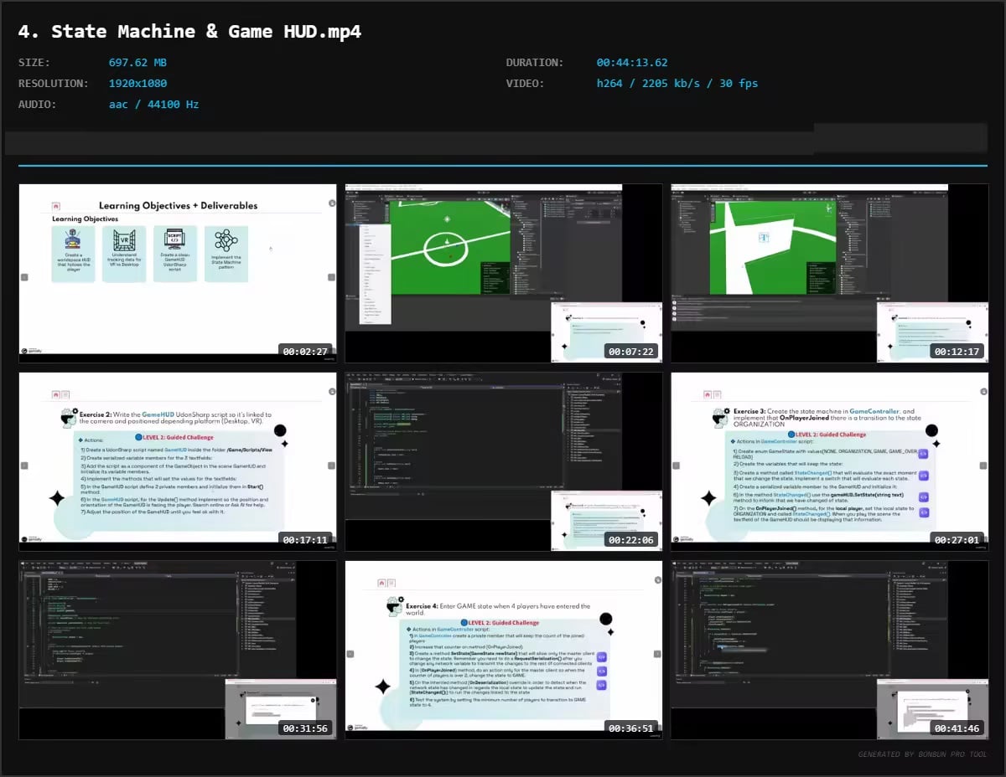Click the 00:02:27 timestamp badge
This screenshot has height=777, width=1006.
pyautogui.click(x=305, y=352)
